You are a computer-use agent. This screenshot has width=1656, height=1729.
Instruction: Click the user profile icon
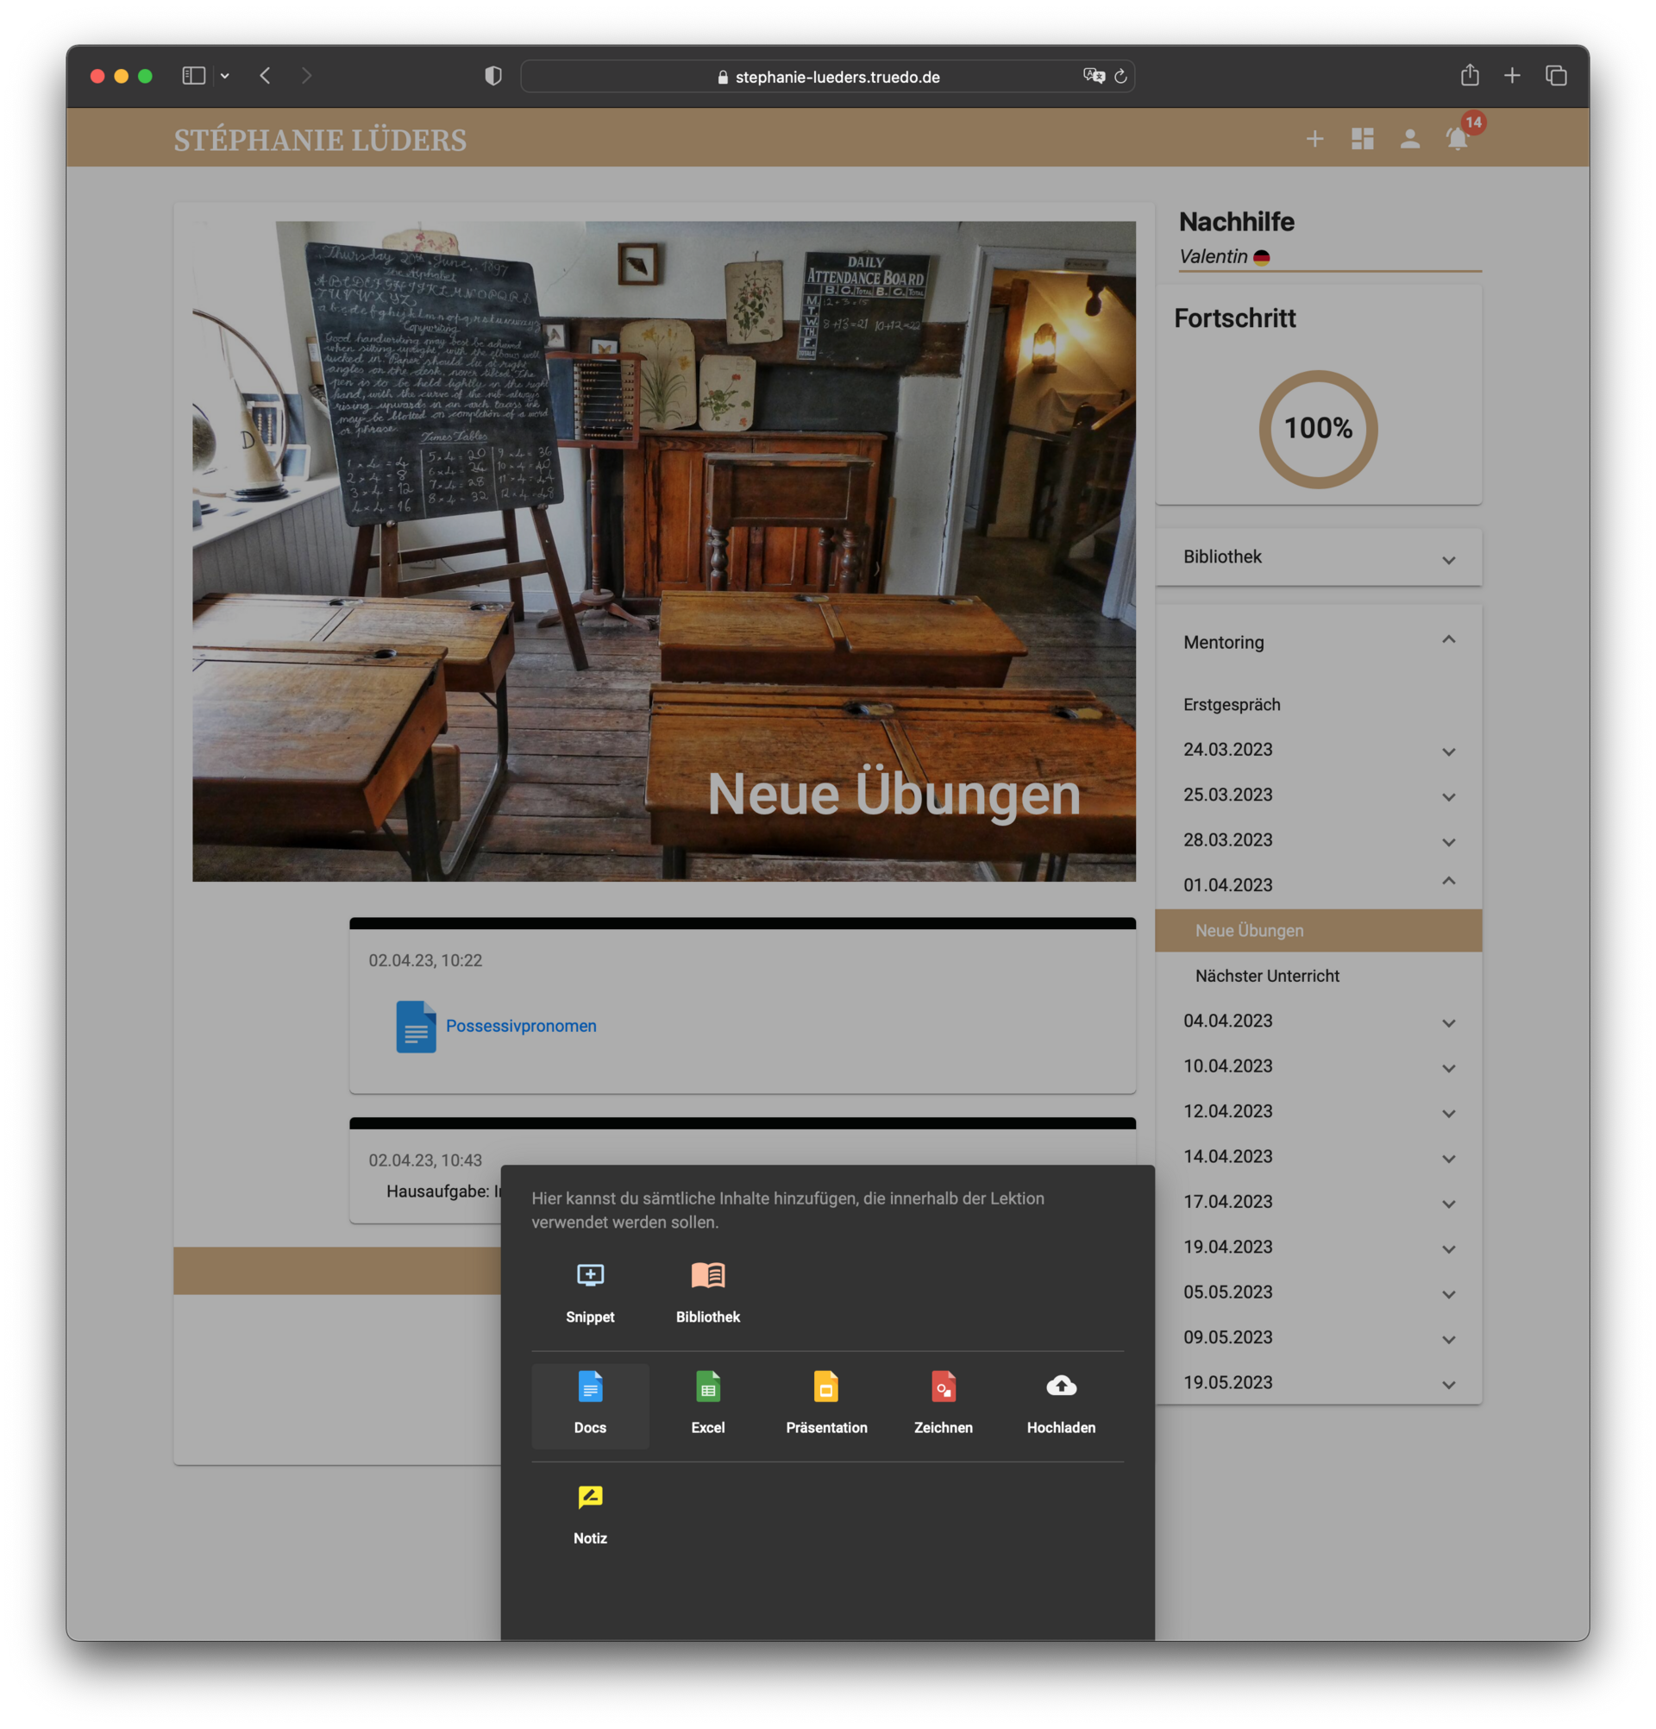[x=1409, y=140]
